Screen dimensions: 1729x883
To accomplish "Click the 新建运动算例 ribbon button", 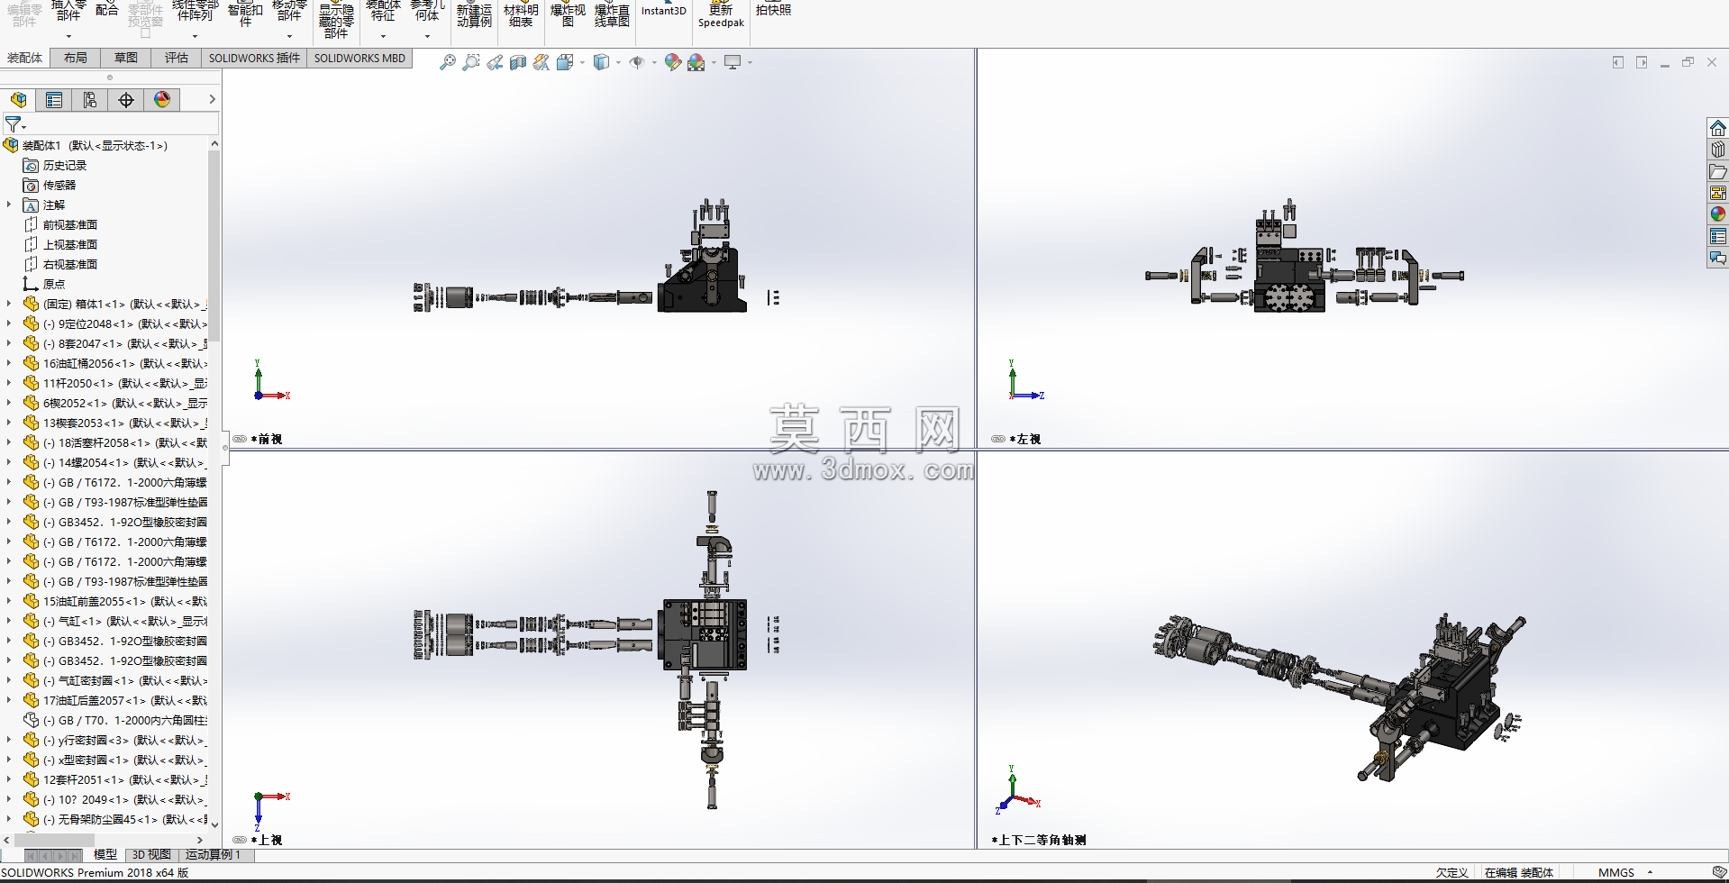I will [x=474, y=15].
